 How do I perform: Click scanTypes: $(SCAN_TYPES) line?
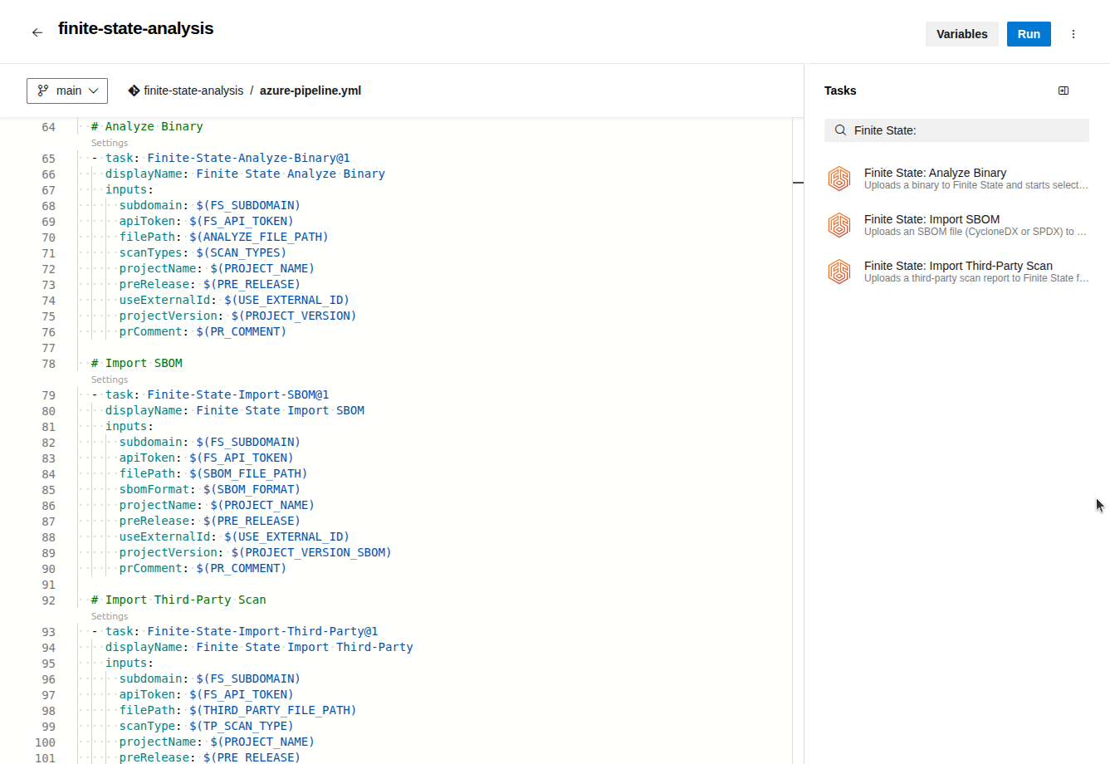(x=203, y=253)
